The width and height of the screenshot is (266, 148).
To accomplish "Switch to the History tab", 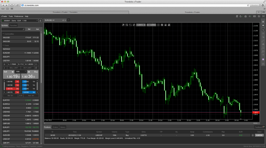I will pos(63,127).
